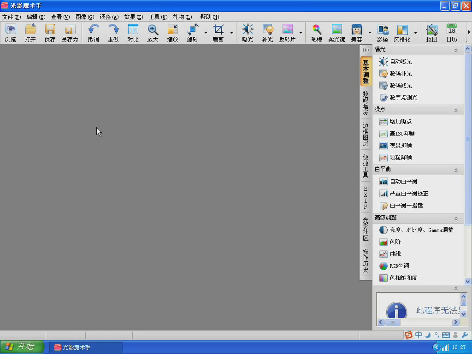Open the 文件 menu
This screenshot has width=472, height=354.
click(x=12, y=17)
